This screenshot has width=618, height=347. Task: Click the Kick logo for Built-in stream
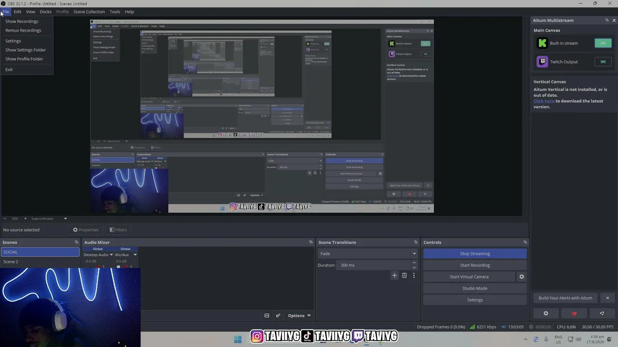pyautogui.click(x=542, y=43)
